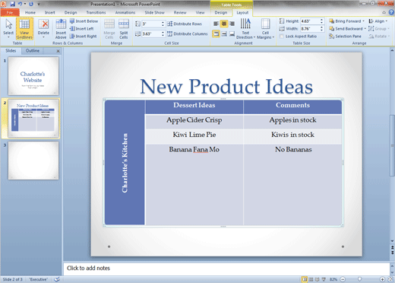This screenshot has height=283, width=395.
Task: Open the Bring Forward dropdown arrow
Action: (363, 21)
